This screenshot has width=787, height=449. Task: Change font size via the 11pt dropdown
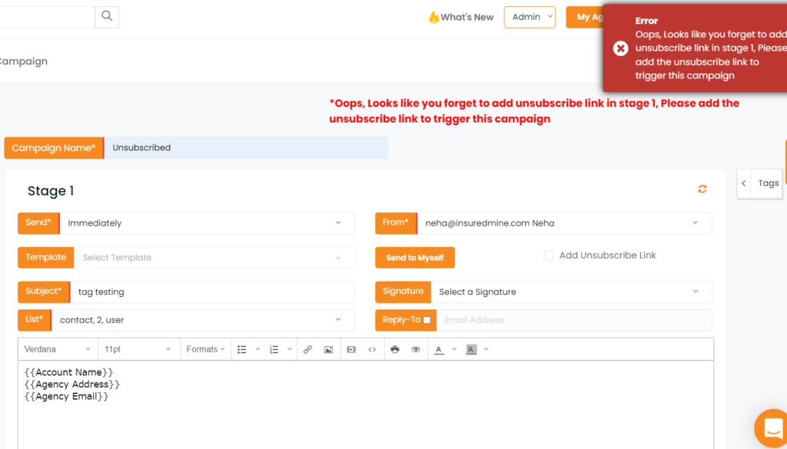(x=138, y=349)
